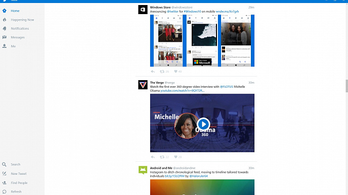Like the Windows Store tweet
348x195 pixels.
(176, 72)
